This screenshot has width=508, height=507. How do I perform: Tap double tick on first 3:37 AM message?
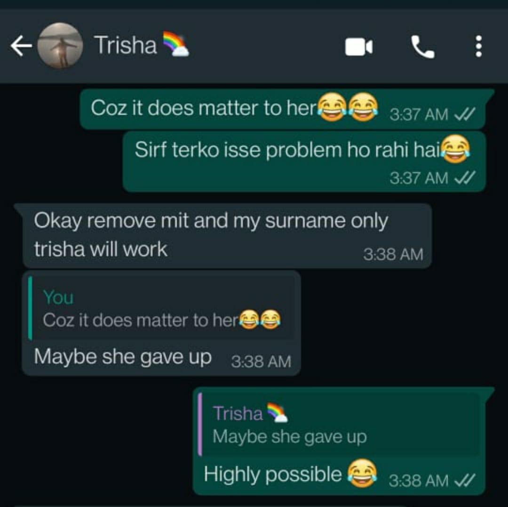click(465, 114)
